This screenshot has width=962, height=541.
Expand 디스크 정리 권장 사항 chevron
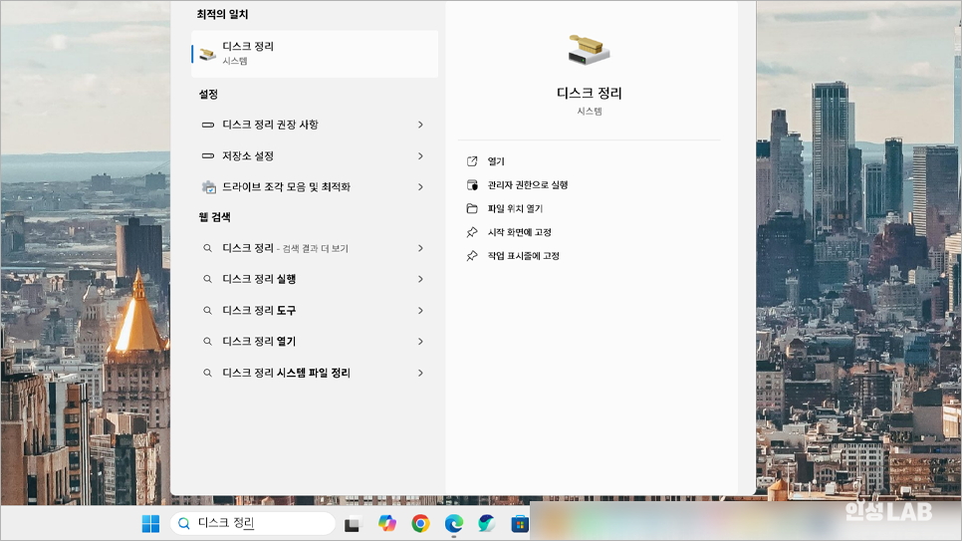pos(420,125)
